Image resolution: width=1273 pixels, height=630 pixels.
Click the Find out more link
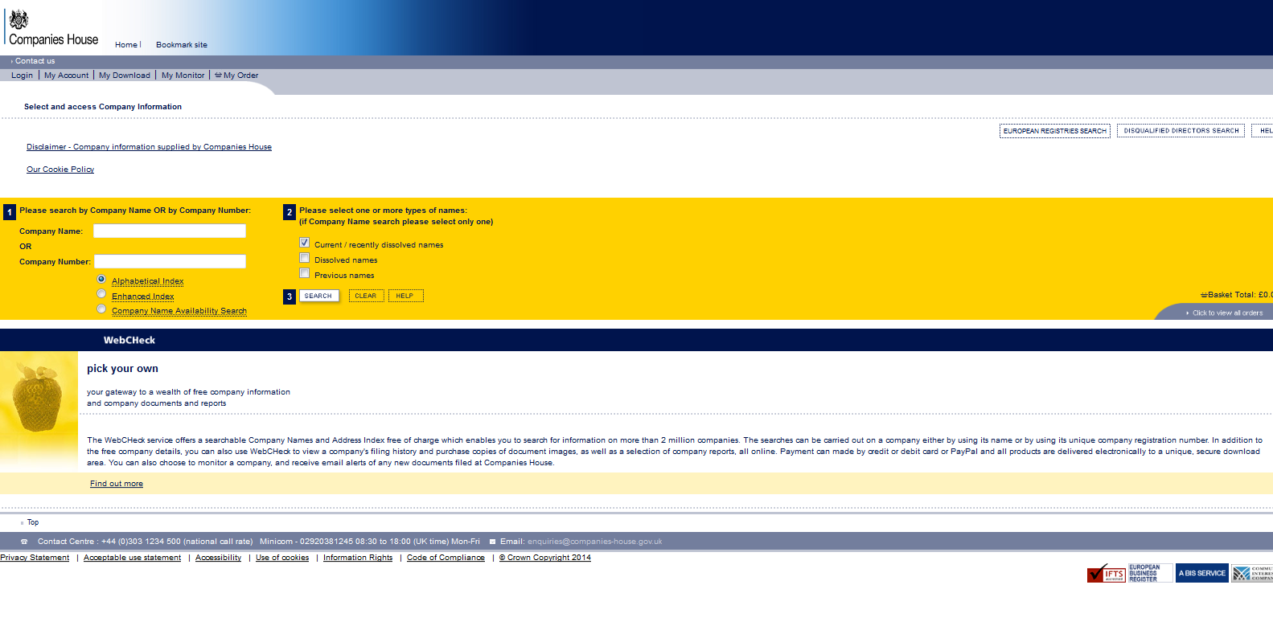coord(117,484)
